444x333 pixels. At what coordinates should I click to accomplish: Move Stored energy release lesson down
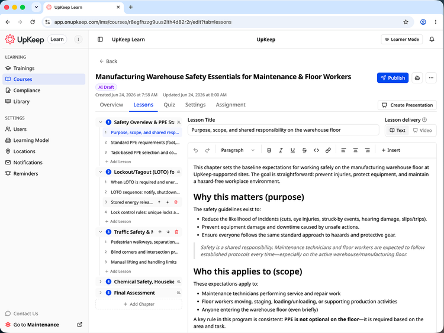click(168, 202)
